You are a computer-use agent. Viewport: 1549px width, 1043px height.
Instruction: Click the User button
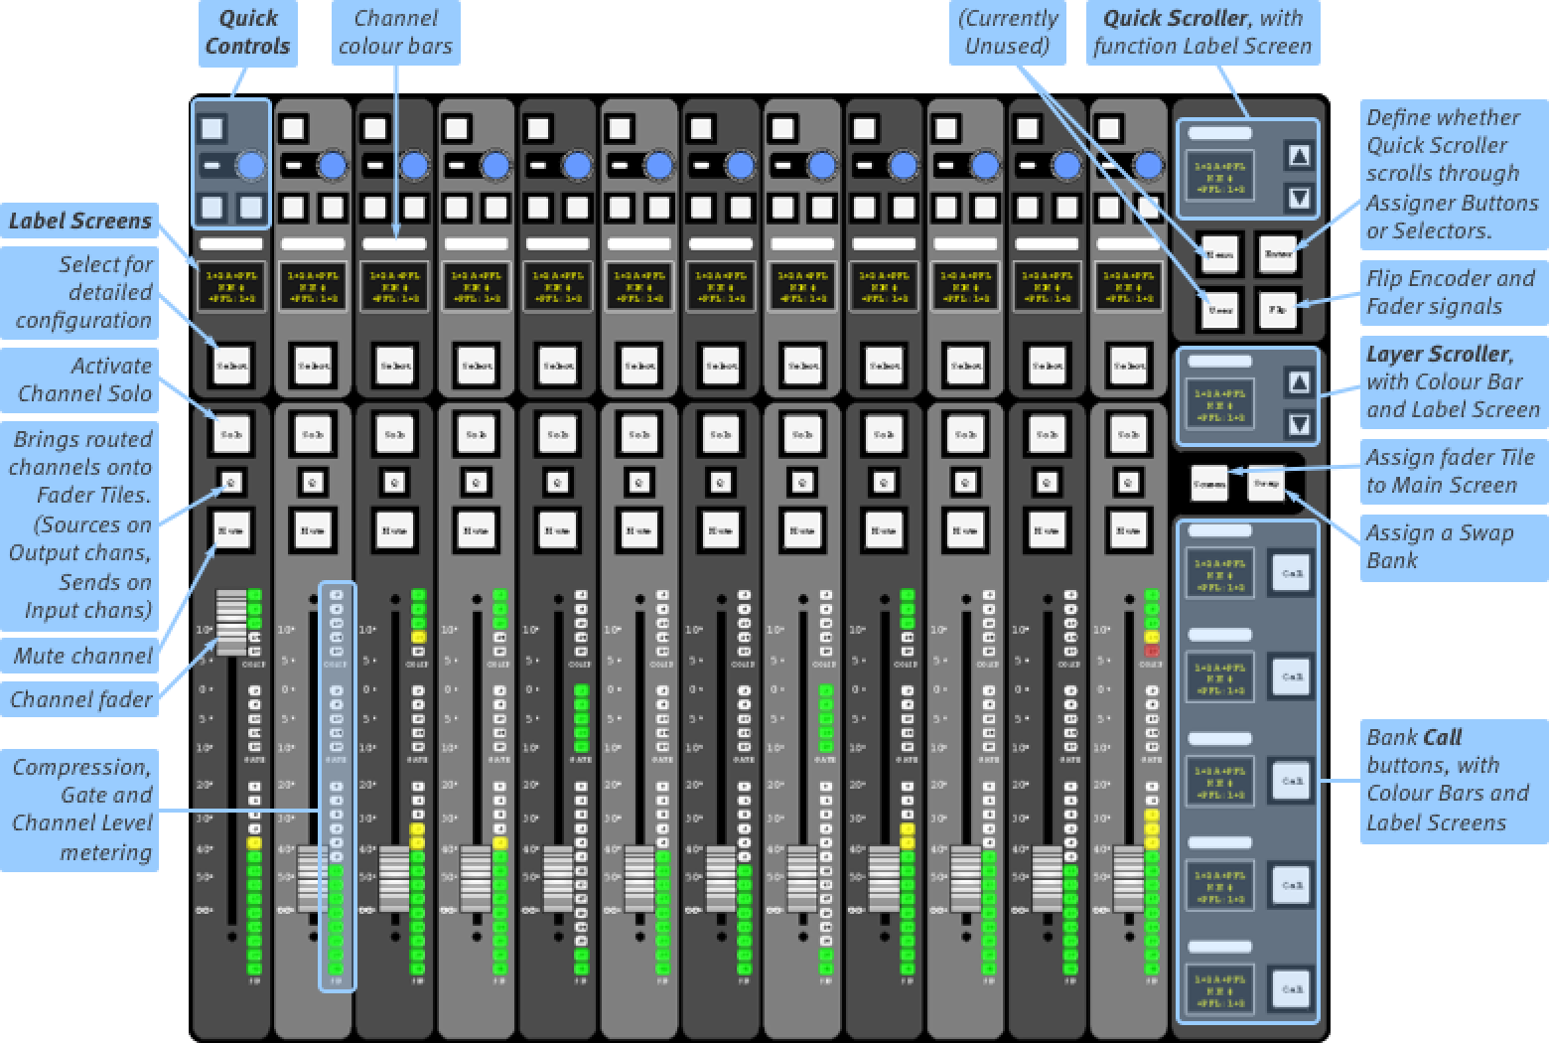click(1219, 310)
